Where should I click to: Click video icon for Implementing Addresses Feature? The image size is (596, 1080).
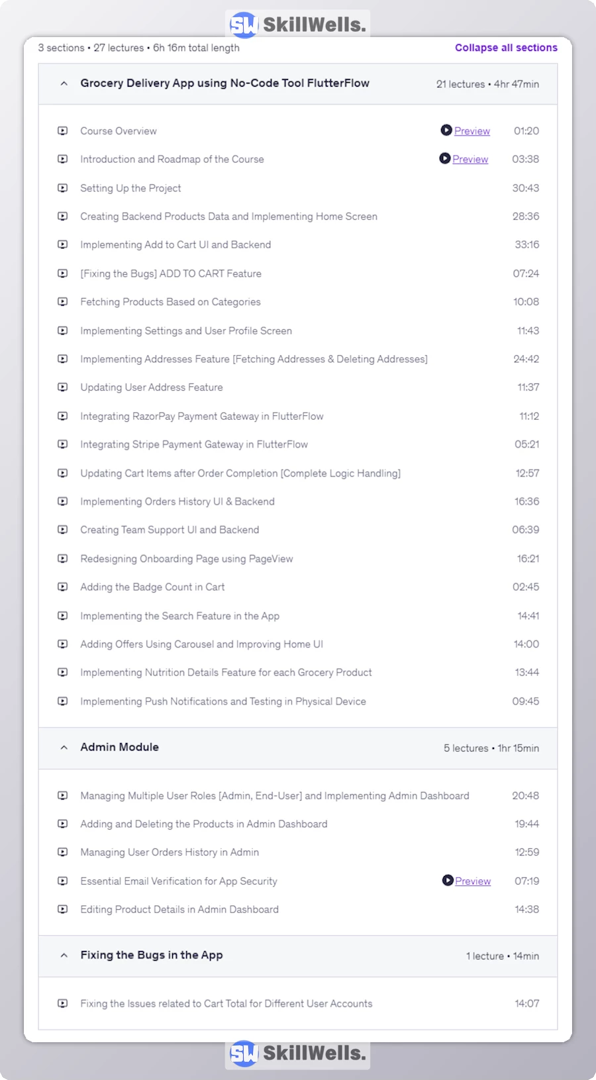(63, 359)
